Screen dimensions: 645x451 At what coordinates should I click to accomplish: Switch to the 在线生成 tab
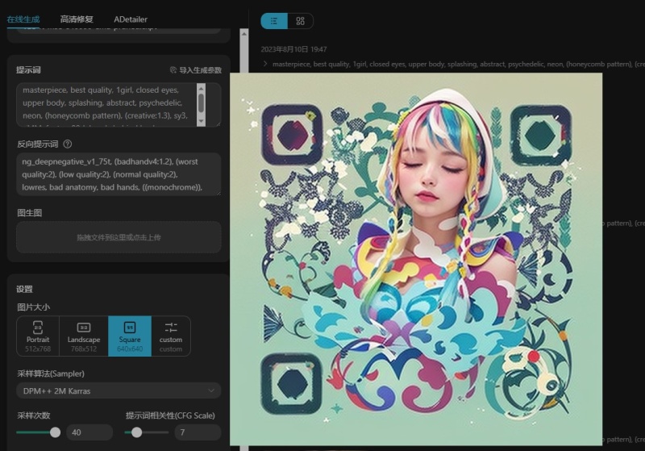coord(23,19)
